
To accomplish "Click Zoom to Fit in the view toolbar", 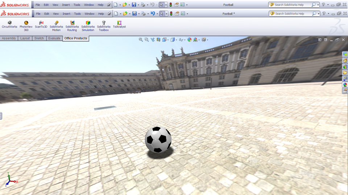I will [141, 40].
